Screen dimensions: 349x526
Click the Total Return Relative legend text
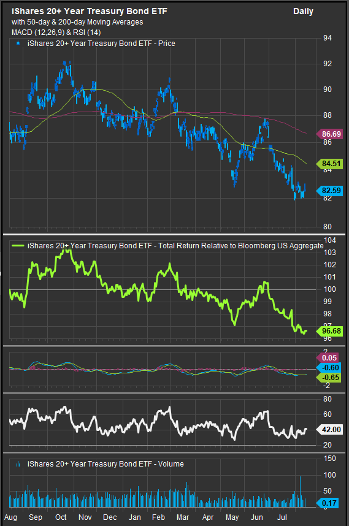(175, 246)
